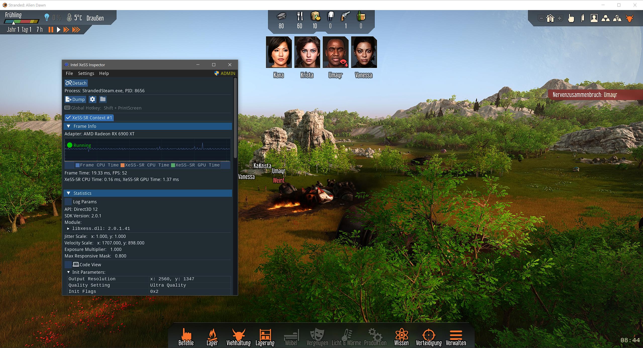Collapse the Frame Info section
643x348 pixels.
tap(69, 126)
